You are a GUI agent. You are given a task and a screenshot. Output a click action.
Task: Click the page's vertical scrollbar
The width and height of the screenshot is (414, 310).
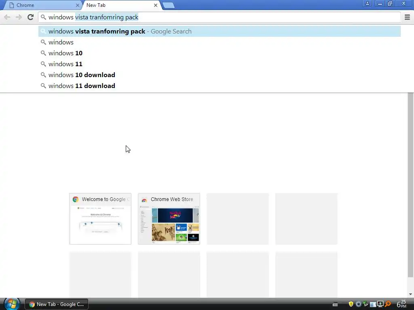click(x=410, y=184)
